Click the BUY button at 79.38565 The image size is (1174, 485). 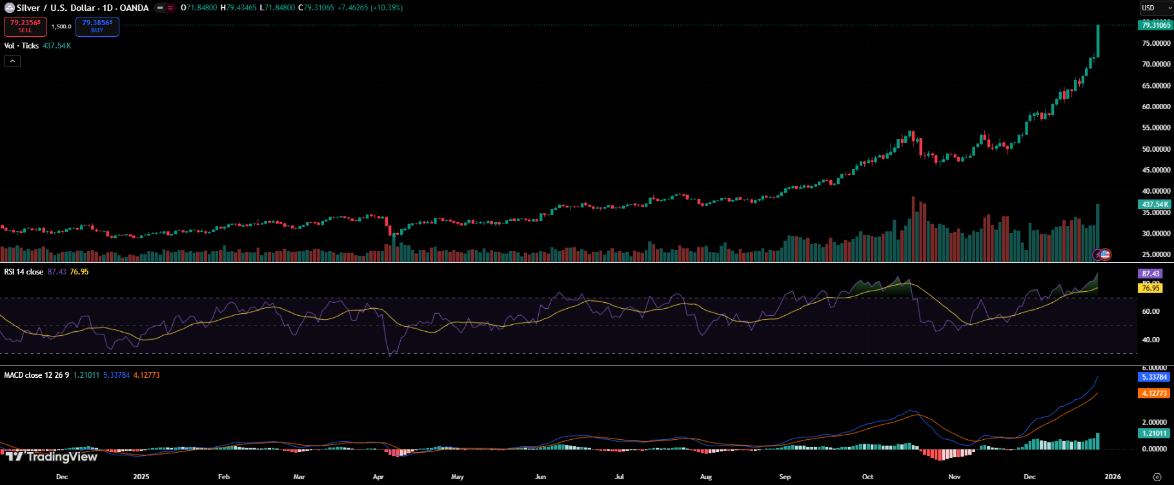coord(97,26)
